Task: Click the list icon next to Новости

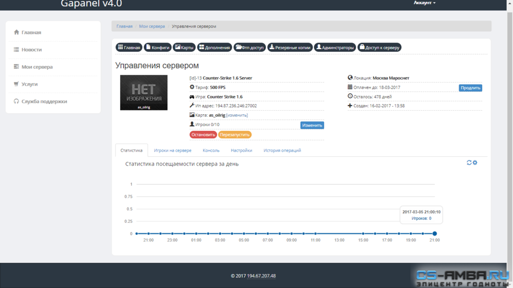Action: 16,49
